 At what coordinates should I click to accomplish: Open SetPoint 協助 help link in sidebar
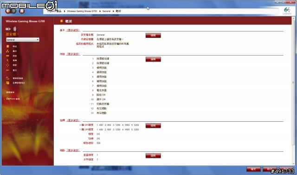tap(13, 99)
